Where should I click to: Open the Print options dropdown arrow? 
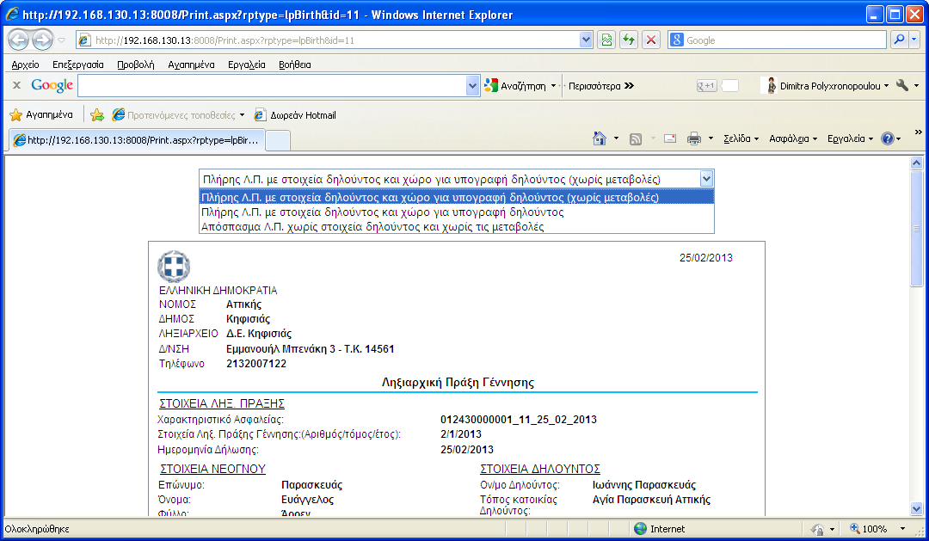point(711,139)
